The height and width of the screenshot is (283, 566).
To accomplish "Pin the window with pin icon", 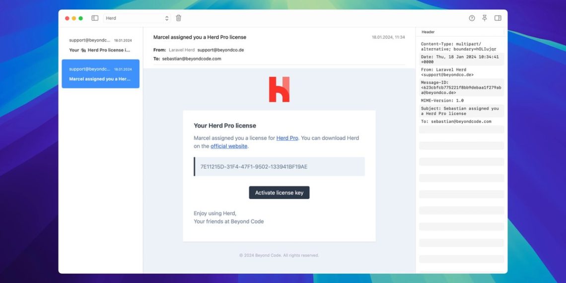I will 485,18.
